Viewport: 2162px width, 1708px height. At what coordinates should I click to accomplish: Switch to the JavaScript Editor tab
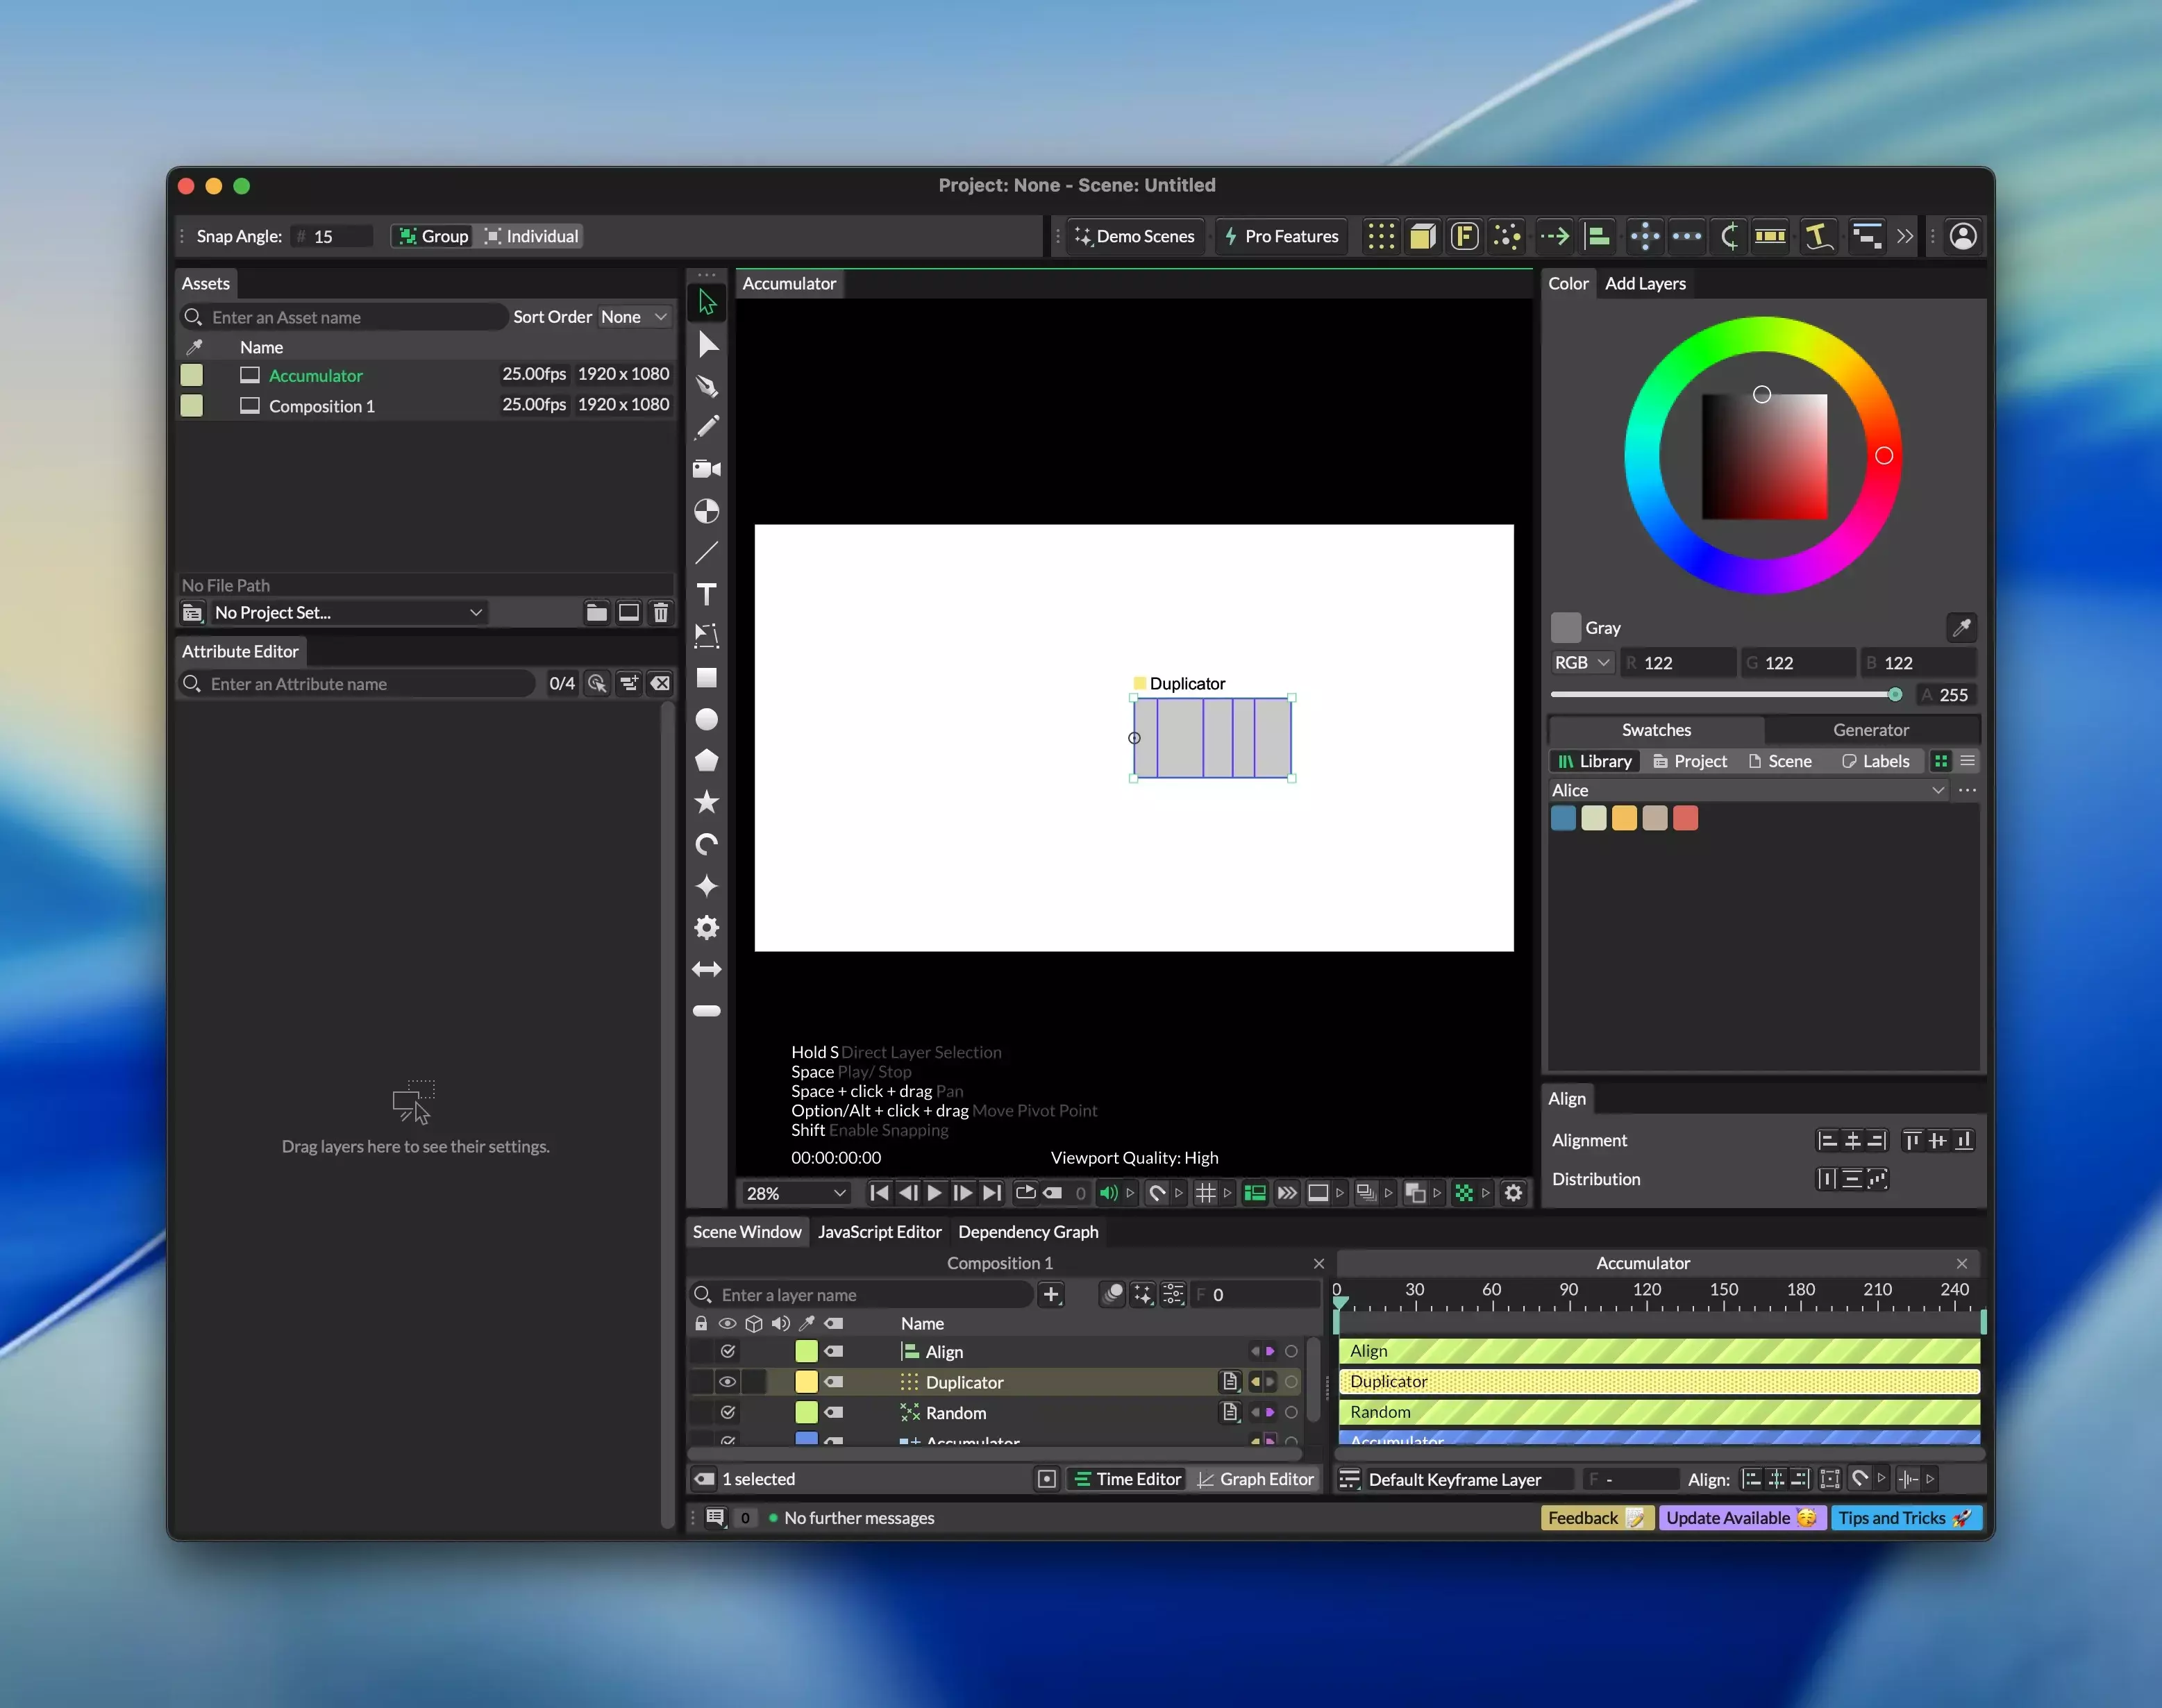pos(879,1232)
